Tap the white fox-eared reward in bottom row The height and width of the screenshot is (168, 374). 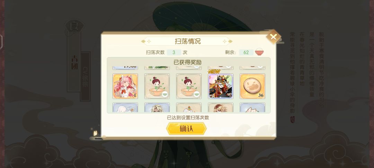(x=252, y=108)
